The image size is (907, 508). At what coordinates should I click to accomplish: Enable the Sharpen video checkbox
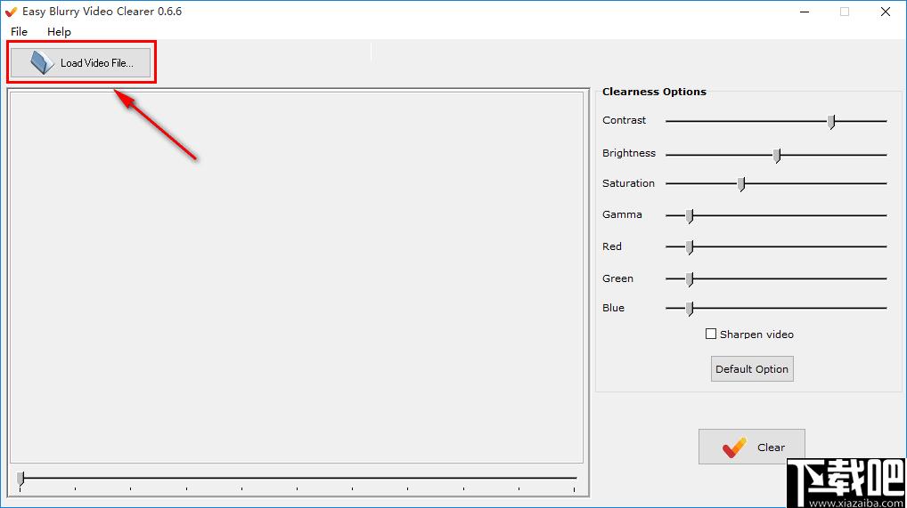(x=711, y=334)
